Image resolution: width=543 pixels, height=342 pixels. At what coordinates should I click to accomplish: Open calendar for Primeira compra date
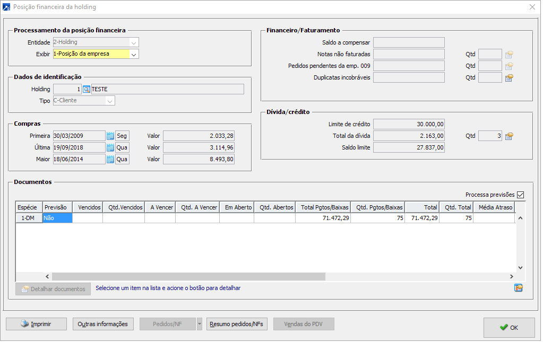pyautogui.click(x=110, y=136)
